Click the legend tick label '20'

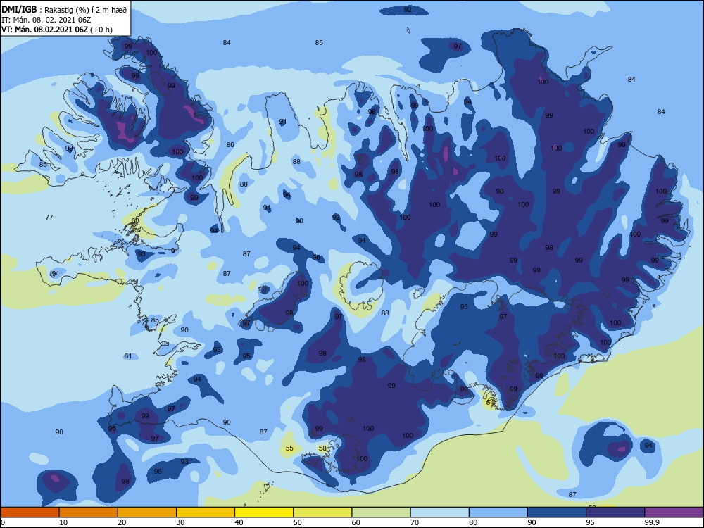point(122,522)
